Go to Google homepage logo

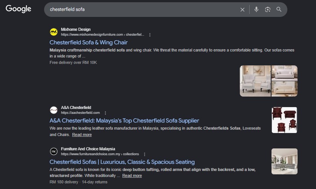pos(18,9)
